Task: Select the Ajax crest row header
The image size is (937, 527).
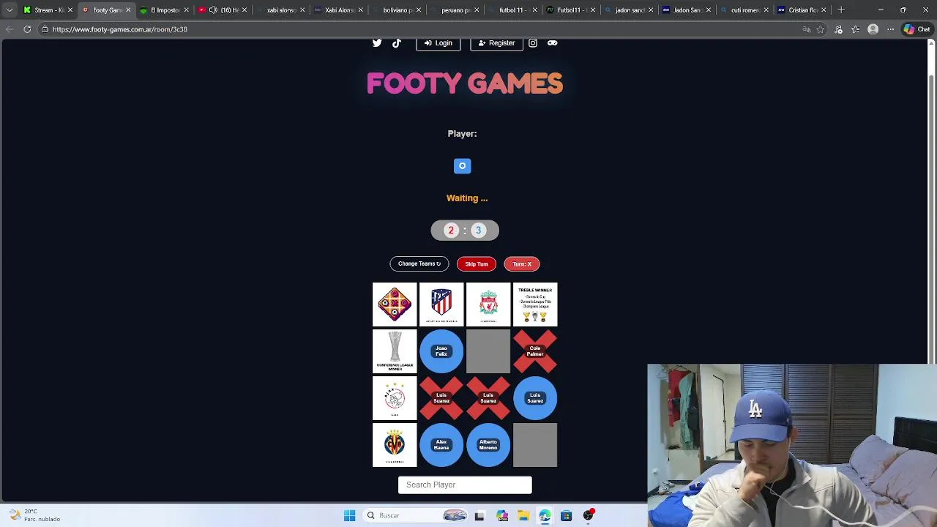Action: click(x=395, y=398)
